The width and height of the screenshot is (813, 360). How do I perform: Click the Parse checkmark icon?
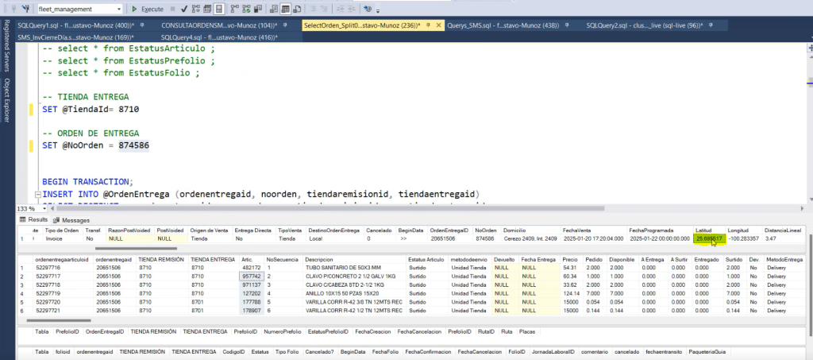[184, 10]
